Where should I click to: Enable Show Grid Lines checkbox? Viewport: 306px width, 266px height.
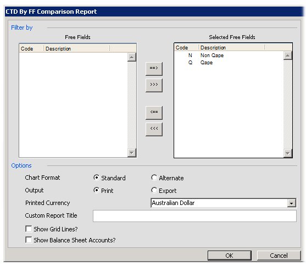pyautogui.click(x=29, y=229)
